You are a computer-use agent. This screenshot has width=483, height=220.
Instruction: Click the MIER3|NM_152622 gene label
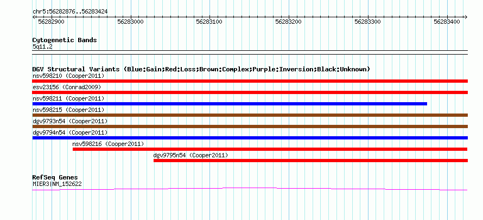point(57,184)
